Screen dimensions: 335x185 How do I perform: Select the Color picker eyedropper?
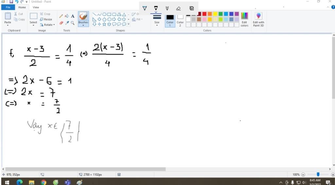pos(67,23)
